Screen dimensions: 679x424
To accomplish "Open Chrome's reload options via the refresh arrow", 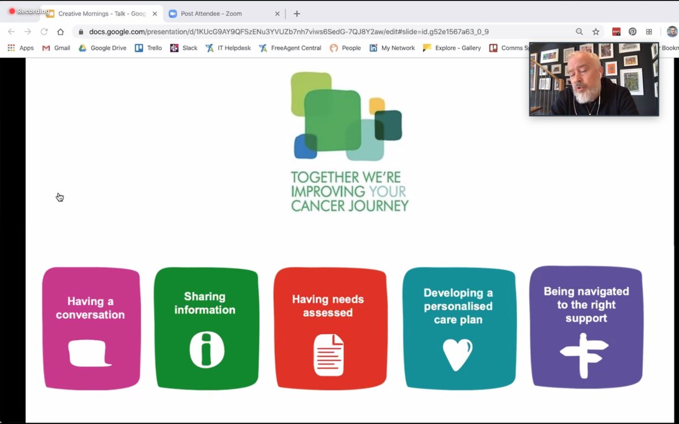I will pyautogui.click(x=45, y=32).
